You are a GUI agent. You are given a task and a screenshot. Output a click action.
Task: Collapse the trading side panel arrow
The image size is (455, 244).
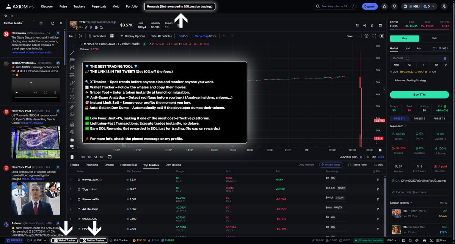(x=385, y=90)
